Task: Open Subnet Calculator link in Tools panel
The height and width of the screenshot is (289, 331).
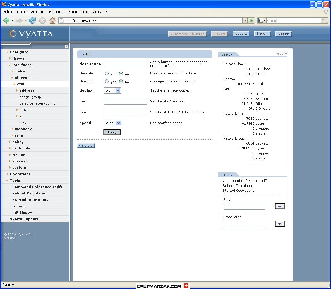Action: [237, 186]
